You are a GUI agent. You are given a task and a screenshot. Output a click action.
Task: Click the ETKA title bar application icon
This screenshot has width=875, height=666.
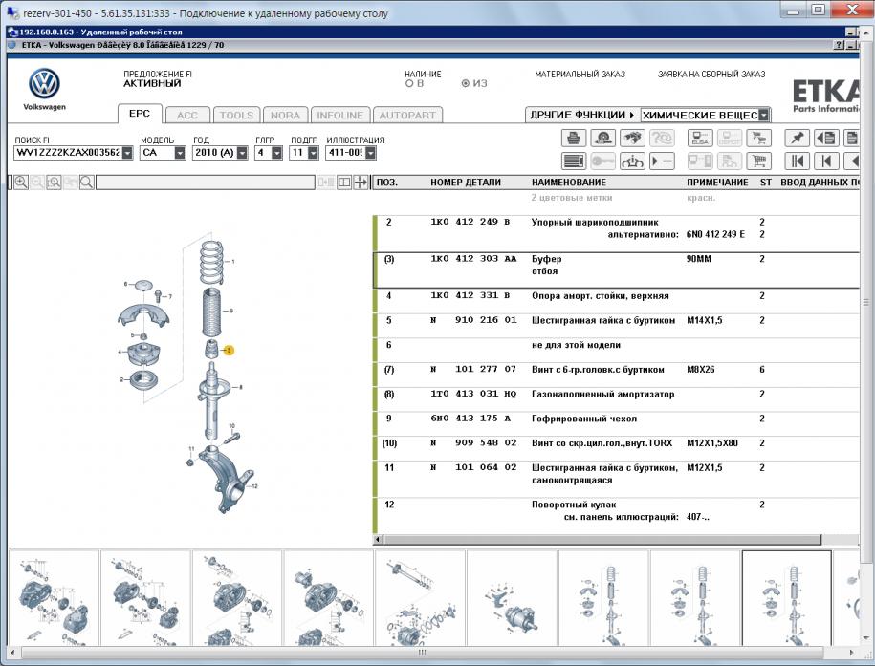[12, 45]
